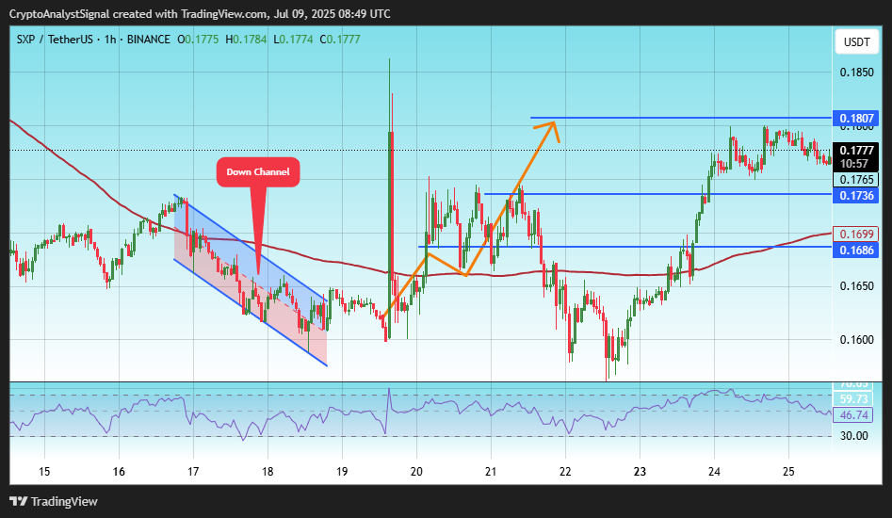Click the 0.1650 price axis label

(856, 286)
